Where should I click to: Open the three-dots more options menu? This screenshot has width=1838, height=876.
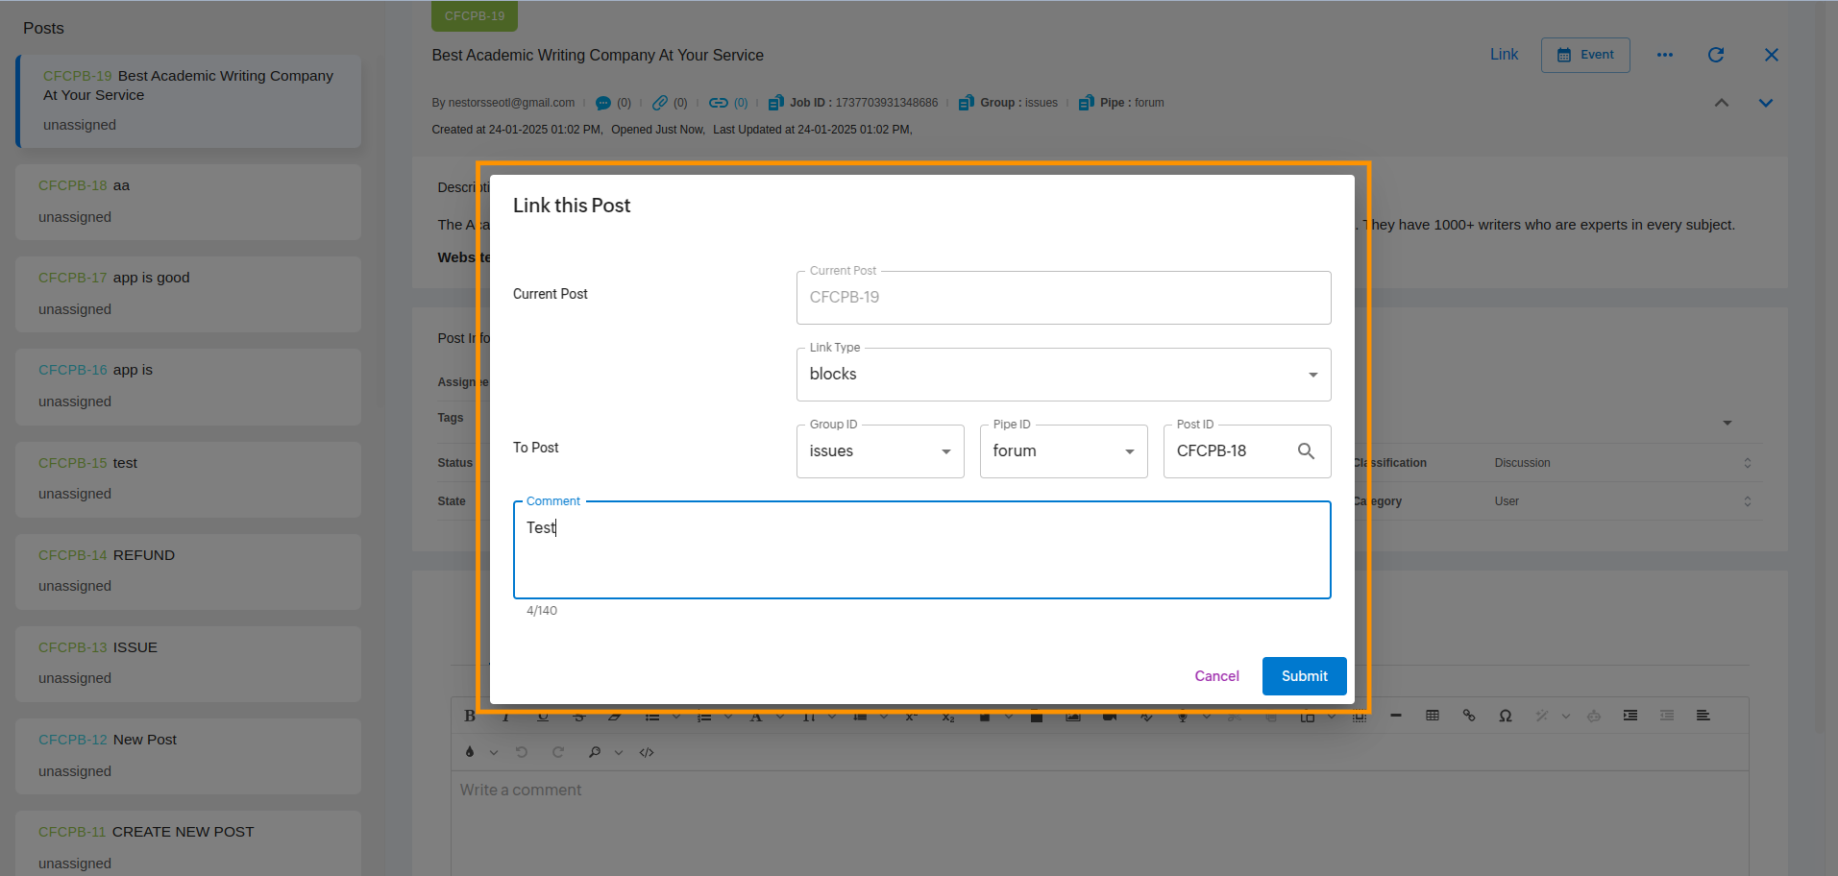pyautogui.click(x=1665, y=55)
